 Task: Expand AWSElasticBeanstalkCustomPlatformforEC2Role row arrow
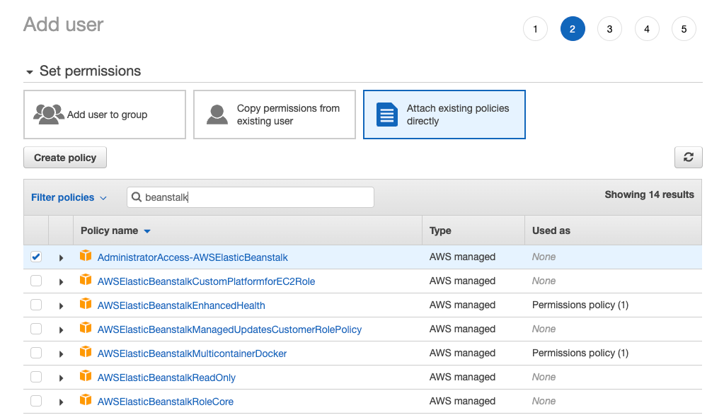tap(61, 282)
